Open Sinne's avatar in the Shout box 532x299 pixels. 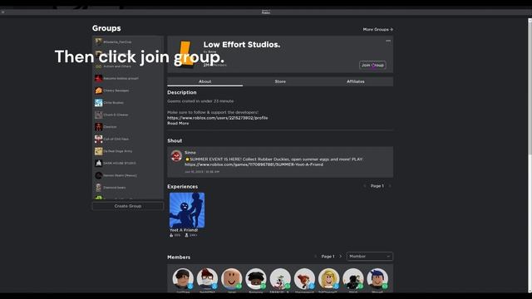point(176,156)
